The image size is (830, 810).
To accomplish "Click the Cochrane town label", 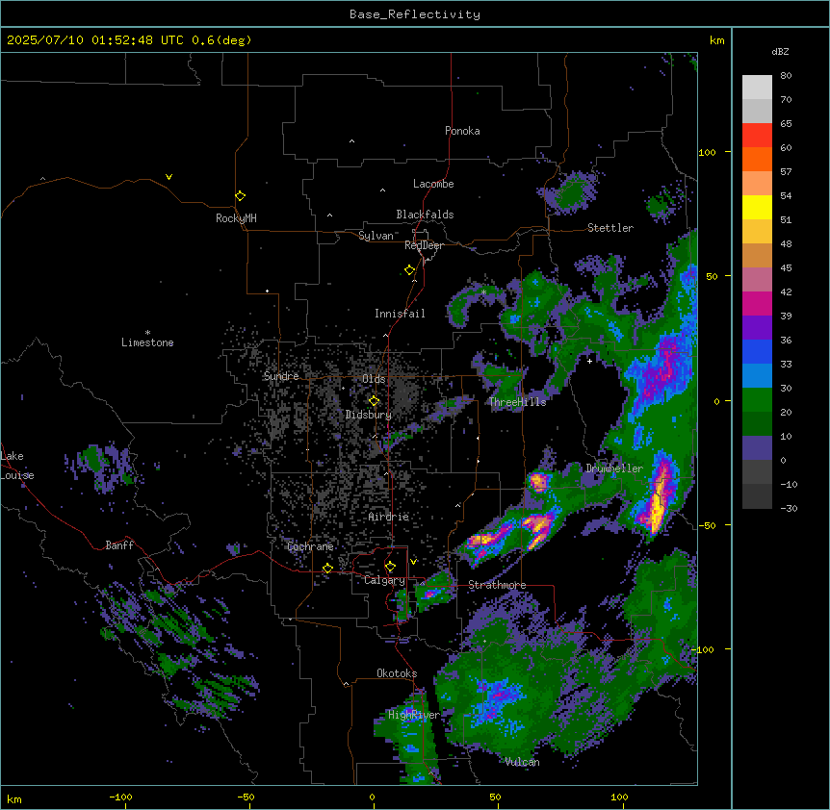I will 310,546.
